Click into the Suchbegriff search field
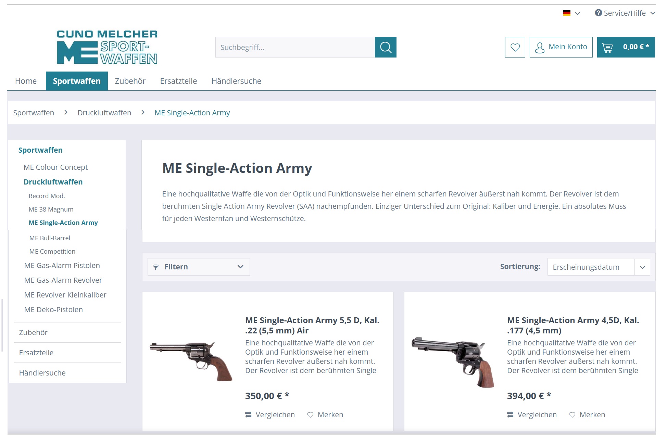667x445 pixels. pyautogui.click(x=295, y=47)
